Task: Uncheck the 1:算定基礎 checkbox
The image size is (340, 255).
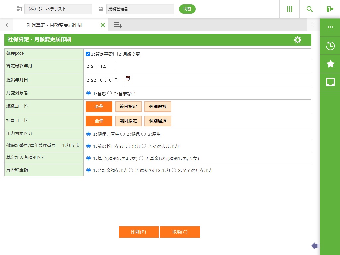Action: (88, 54)
